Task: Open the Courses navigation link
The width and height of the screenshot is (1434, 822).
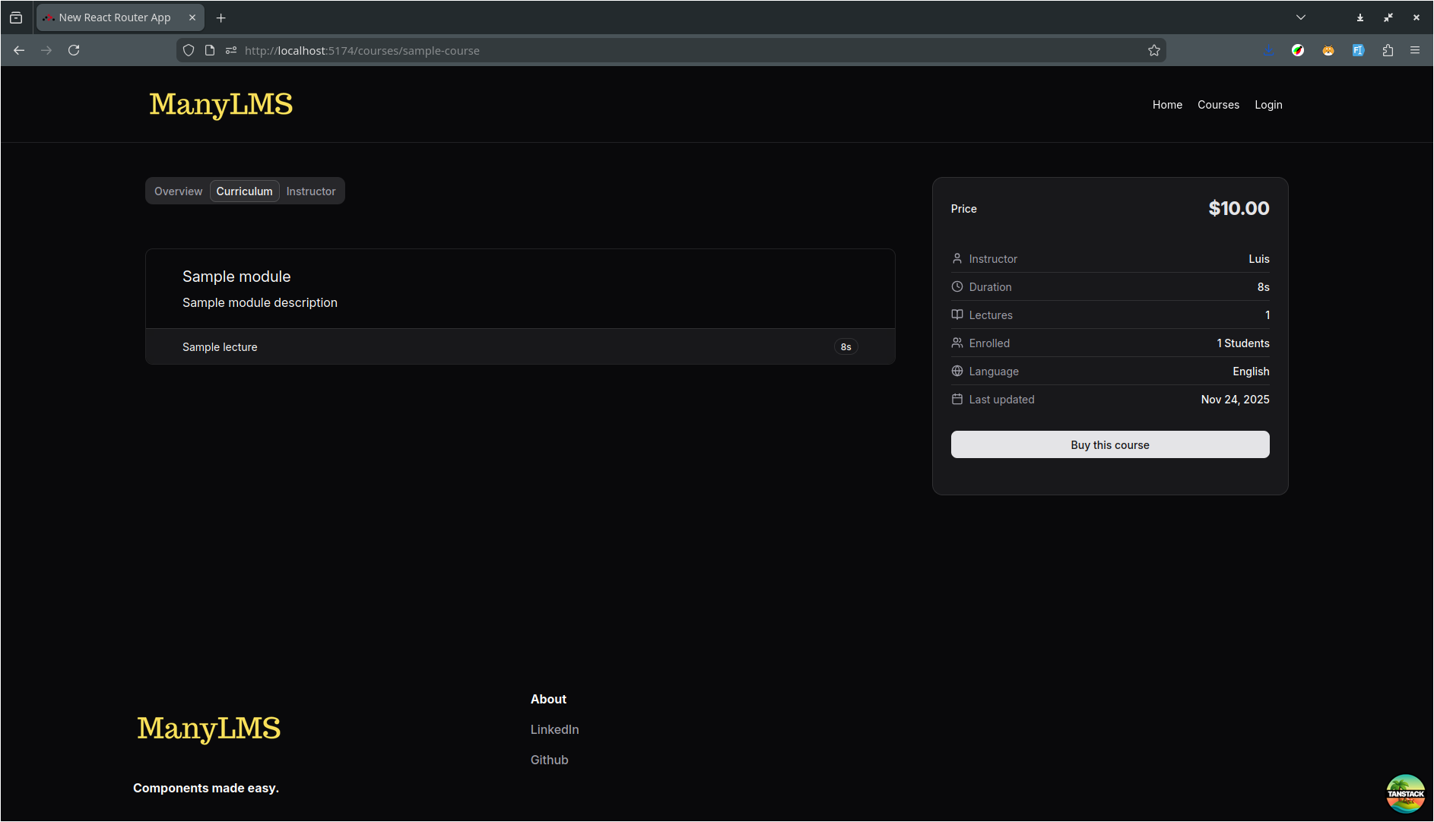Action: (1218, 105)
